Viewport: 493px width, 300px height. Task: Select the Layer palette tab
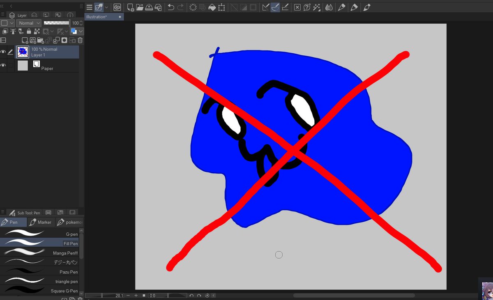[x=18, y=15]
